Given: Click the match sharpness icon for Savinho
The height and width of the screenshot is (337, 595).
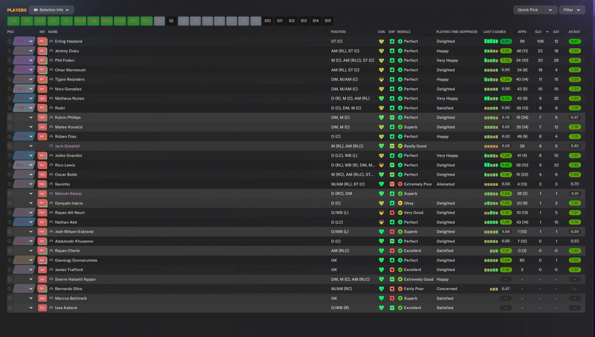Looking at the screenshot, I should tap(392, 184).
